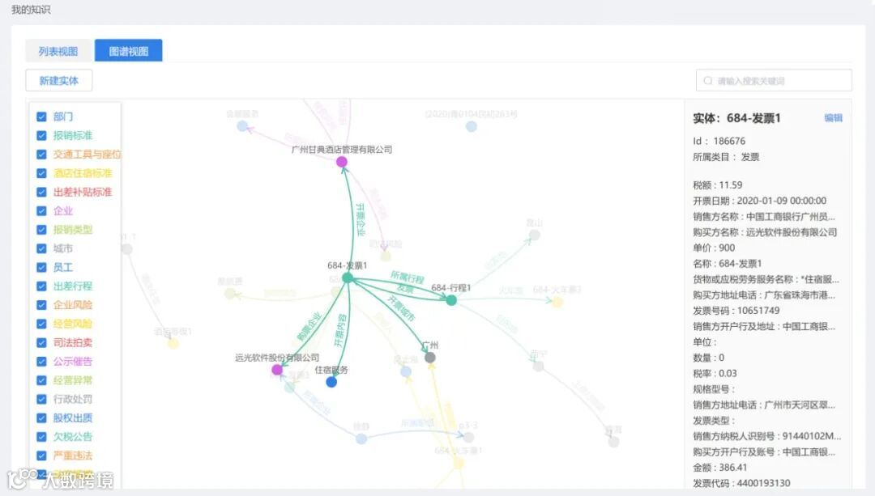Uncheck the 部门 category checkbox
This screenshot has width=875, height=496.
pos(41,117)
